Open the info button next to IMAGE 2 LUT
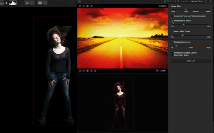The image size is (214, 133). 206,1
